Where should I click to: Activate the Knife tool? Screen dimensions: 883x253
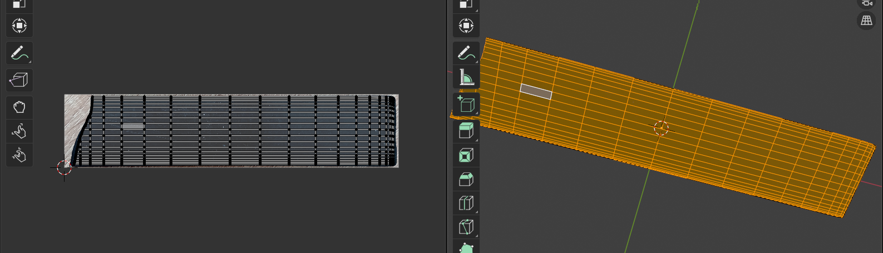point(466,227)
